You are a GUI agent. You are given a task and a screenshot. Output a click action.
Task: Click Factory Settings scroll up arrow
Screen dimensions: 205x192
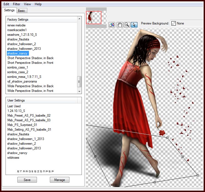[x=79, y=19]
